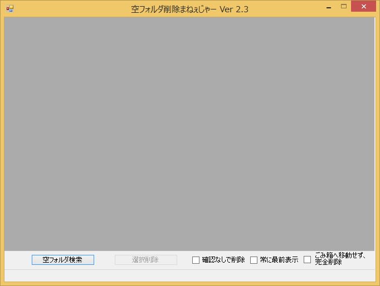This screenshot has height=286, width=380.
Task: Click the greyed-out 選択削除 button
Action: tap(145, 260)
